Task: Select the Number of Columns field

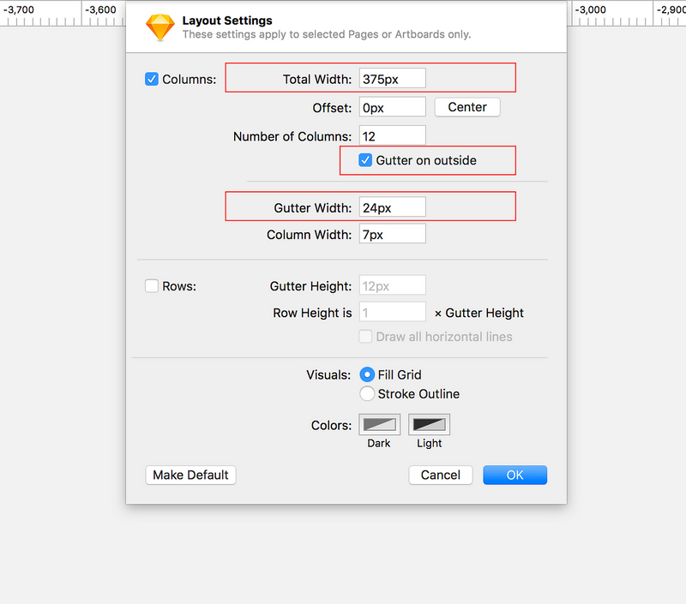Action: coord(393,135)
